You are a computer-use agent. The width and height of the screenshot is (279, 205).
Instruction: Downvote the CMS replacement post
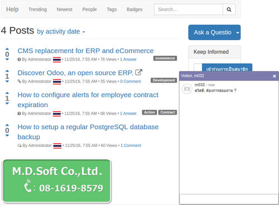(7, 59)
